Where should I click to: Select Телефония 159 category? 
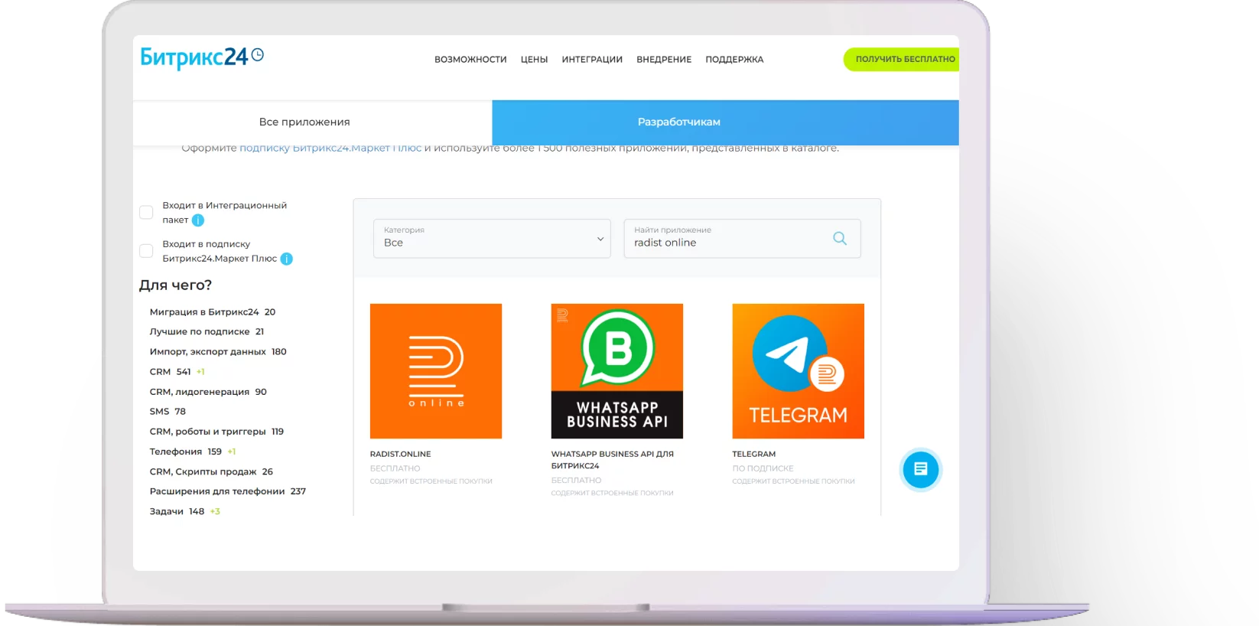click(185, 452)
